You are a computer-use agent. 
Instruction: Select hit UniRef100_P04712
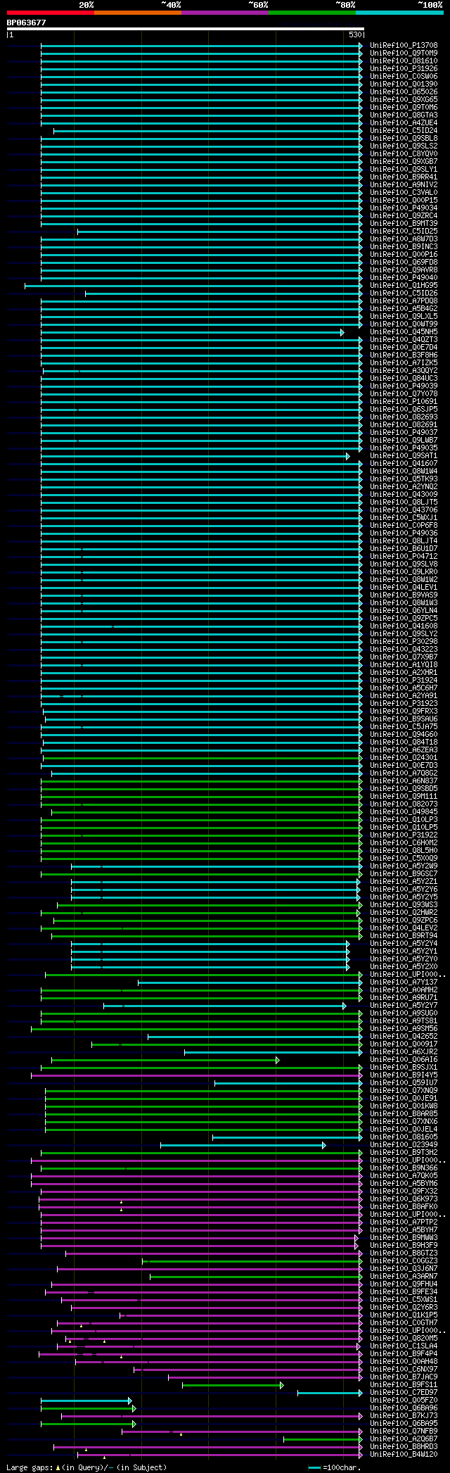click(x=404, y=557)
